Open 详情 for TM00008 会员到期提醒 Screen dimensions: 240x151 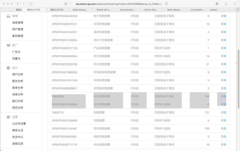click(x=223, y=96)
